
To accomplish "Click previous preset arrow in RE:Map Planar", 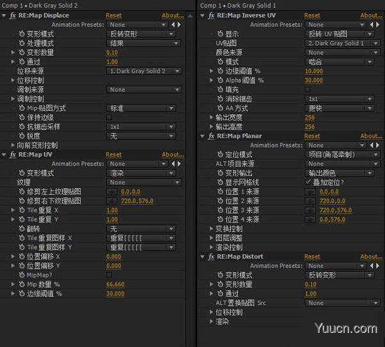I will 372,146.
